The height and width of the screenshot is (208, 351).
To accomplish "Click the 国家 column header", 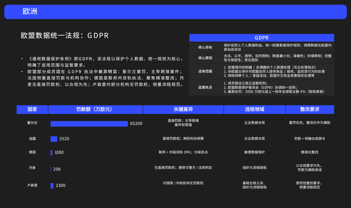I will point(32,110).
